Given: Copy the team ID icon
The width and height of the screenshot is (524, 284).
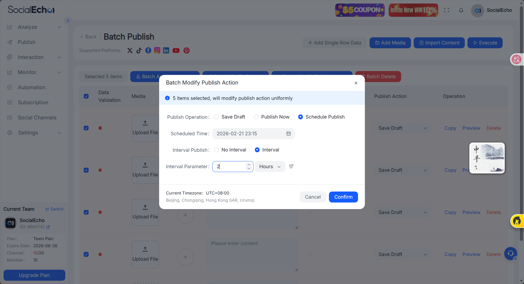Looking at the screenshot, I should [48, 227].
